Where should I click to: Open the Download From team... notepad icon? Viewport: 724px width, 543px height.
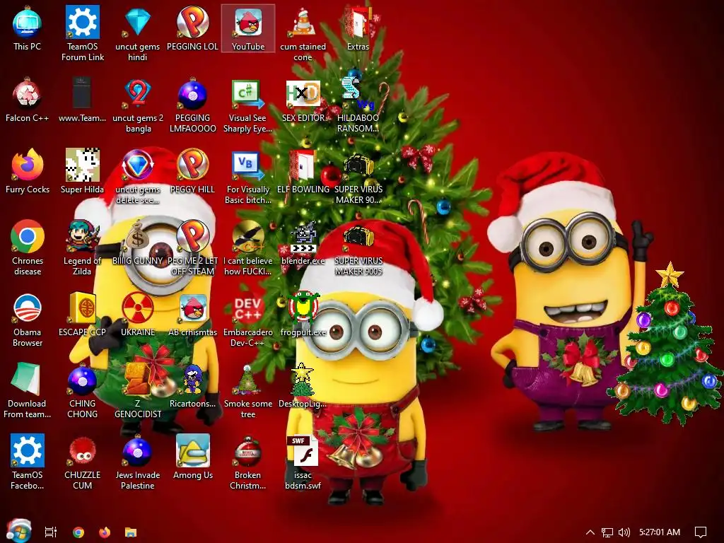pyautogui.click(x=28, y=391)
